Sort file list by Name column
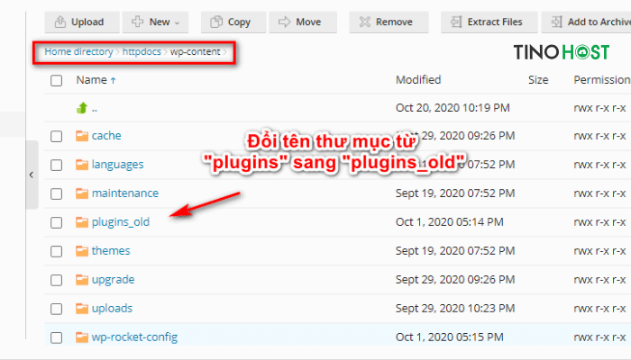 (96, 80)
